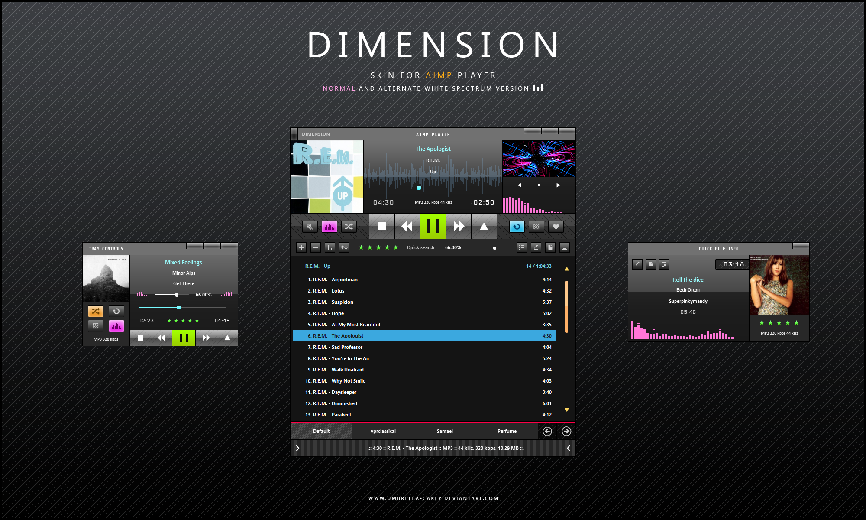Skip to previous track in main player
Image resolution: width=866 pixels, height=520 pixels.
tap(407, 226)
